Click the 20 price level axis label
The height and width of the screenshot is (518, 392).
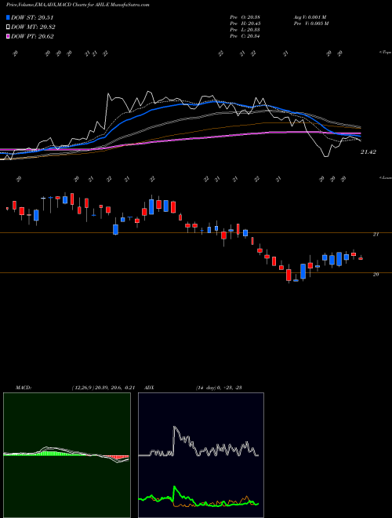tap(376, 274)
